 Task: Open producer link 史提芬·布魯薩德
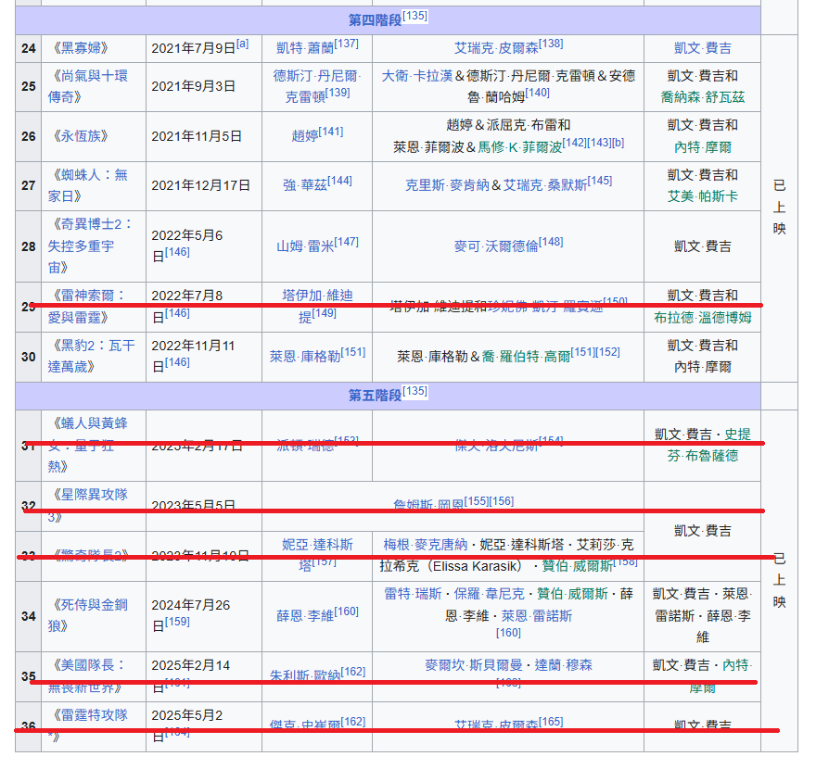(x=709, y=446)
